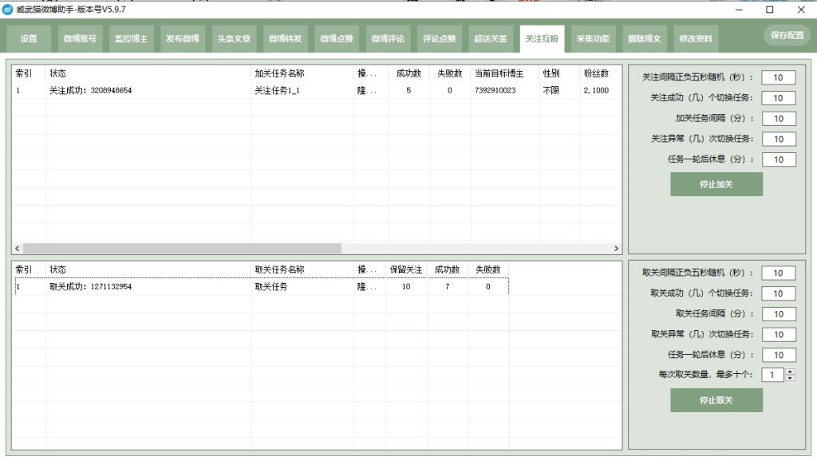Select the 超话关签 tab

490,38
